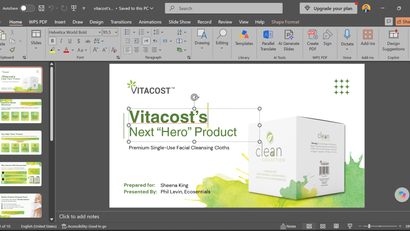Click the Create PDF icon
This screenshot has width=410, height=231.
pos(313,40)
